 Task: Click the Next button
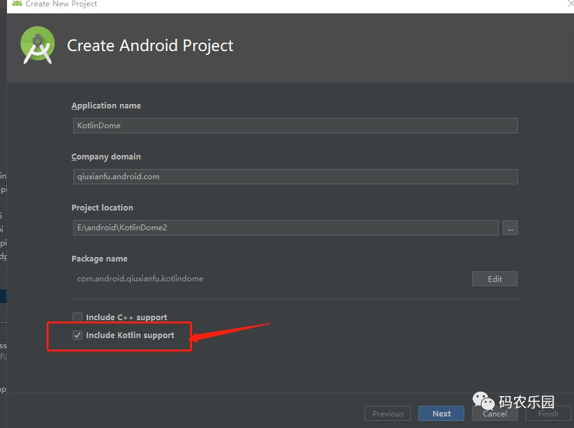coord(441,413)
